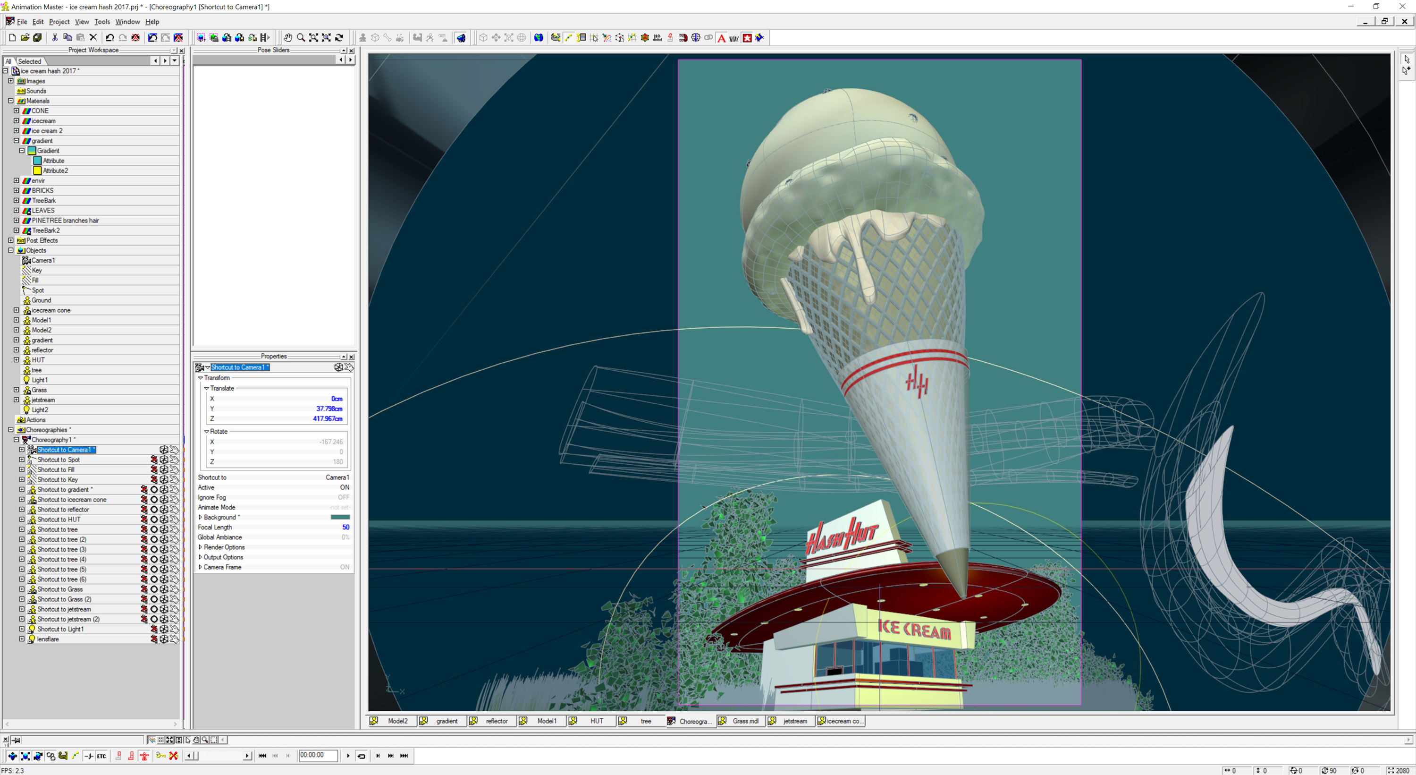
Task: Collapse the Transform property group
Action: click(x=201, y=378)
